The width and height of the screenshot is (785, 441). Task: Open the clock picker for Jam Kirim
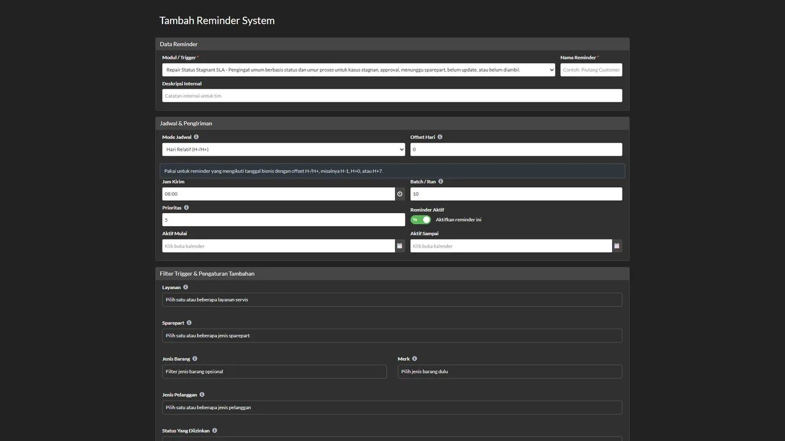tap(400, 194)
